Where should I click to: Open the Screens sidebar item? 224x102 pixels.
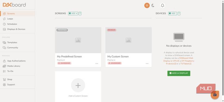(17, 14)
